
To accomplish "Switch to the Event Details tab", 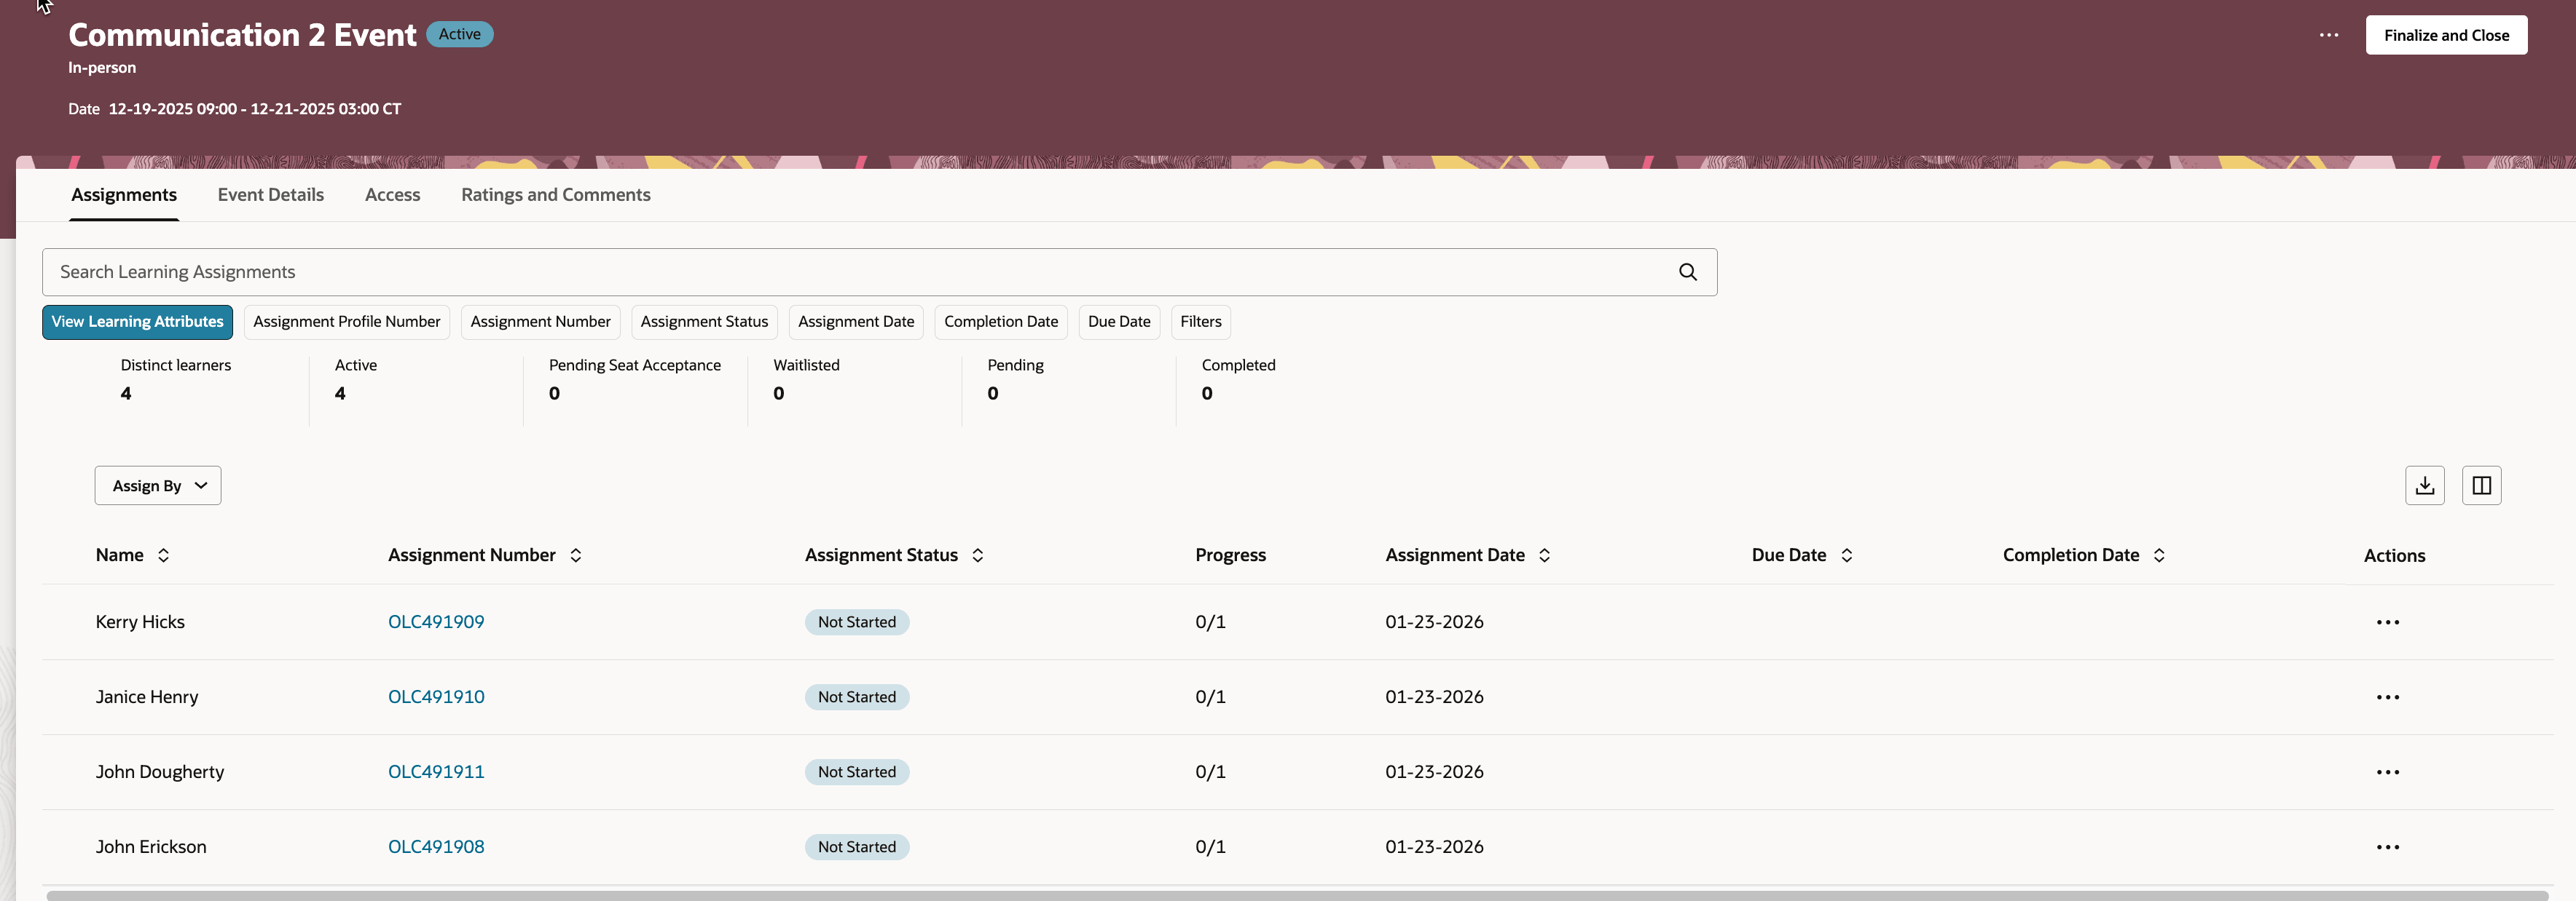I will pos(270,195).
